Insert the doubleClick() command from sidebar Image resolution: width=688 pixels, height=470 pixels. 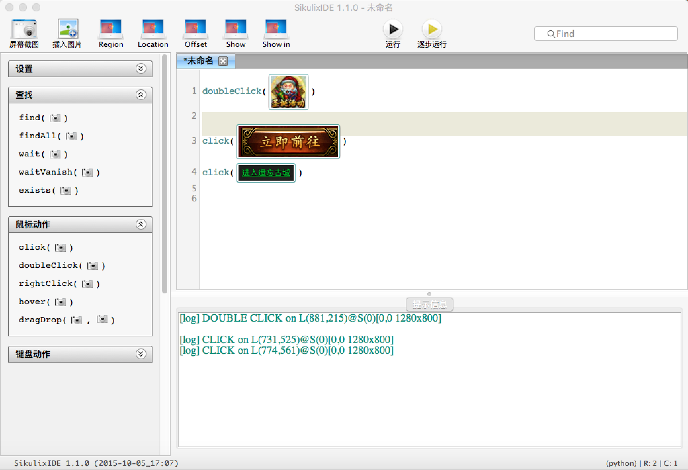pyautogui.click(x=62, y=266)
